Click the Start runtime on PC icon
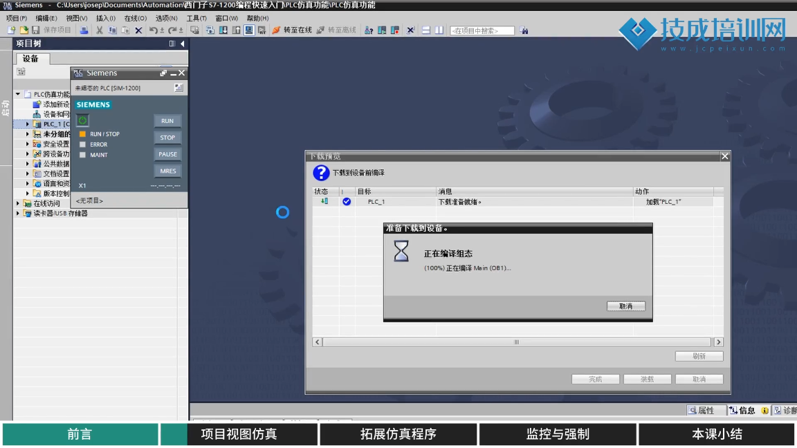Screen dimensions: 797x448 [x=262, y=30]
